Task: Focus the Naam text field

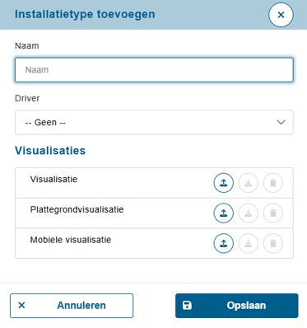Action: [x=154, y=70]
